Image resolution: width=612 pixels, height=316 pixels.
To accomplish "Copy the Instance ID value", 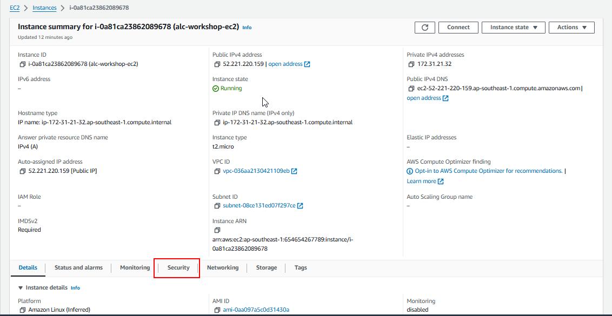I will tap(22, 64).
